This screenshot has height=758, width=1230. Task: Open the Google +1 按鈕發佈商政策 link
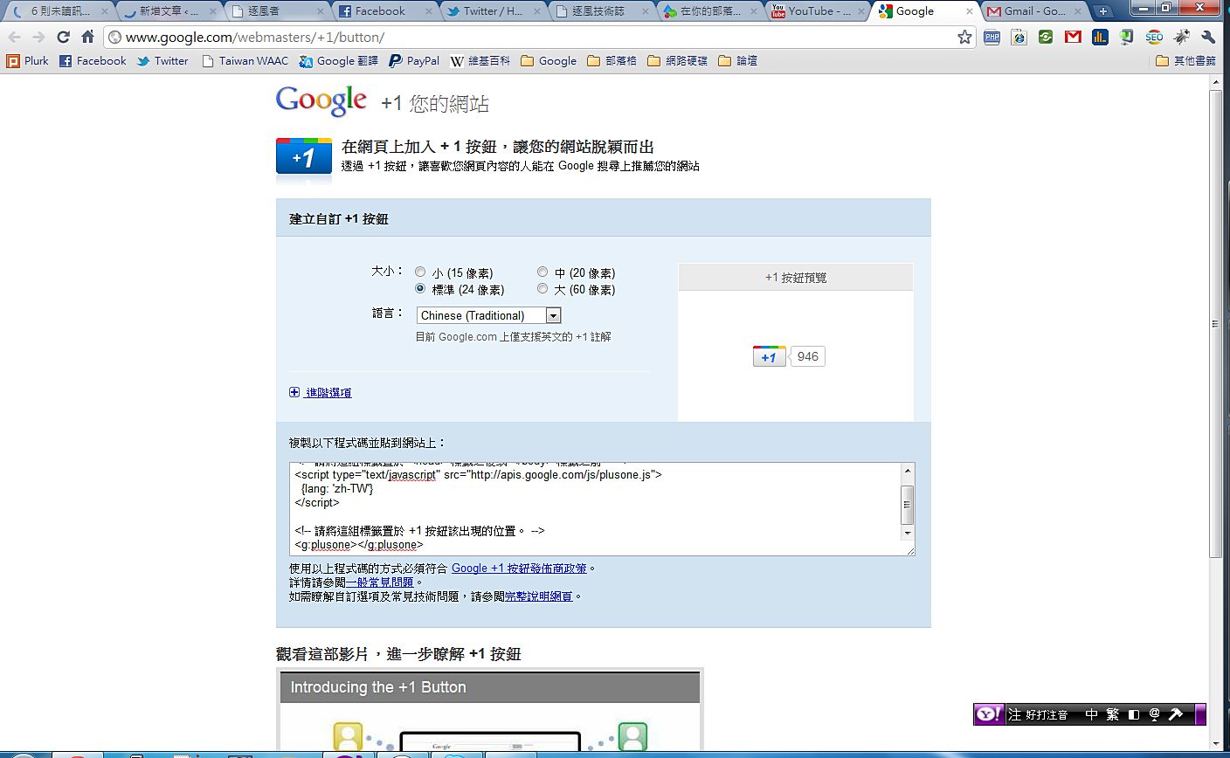[x=519, y=568]
